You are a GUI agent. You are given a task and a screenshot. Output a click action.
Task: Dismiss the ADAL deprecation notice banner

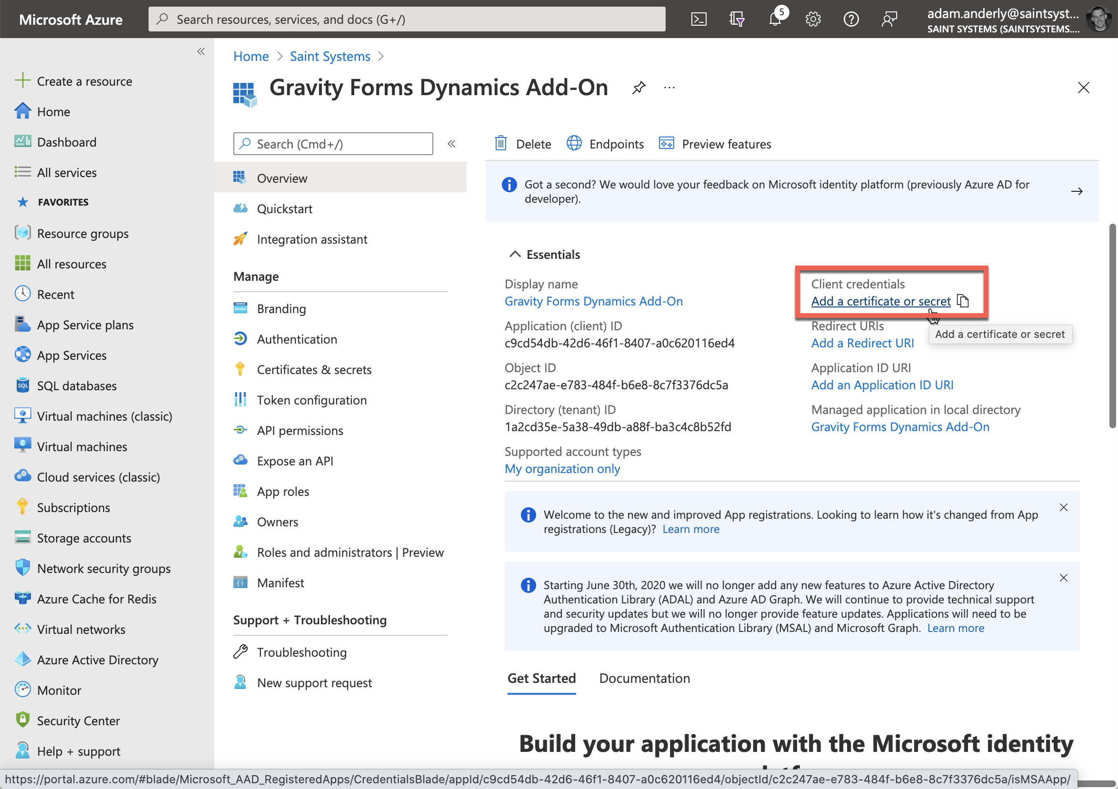(x=1064, y=578)
